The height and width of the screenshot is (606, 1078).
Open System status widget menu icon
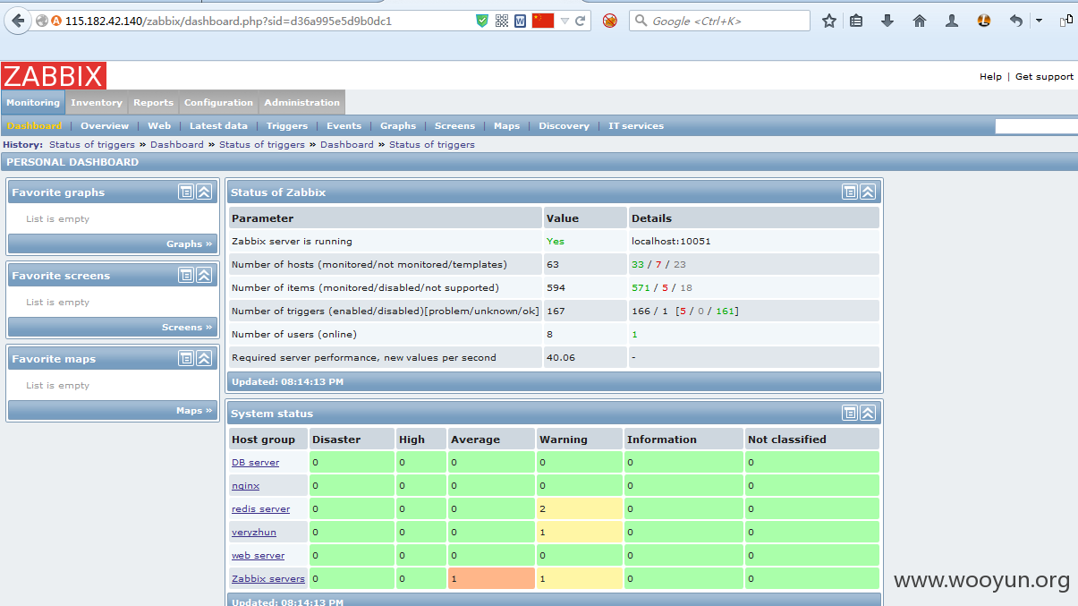coord(850,413)
